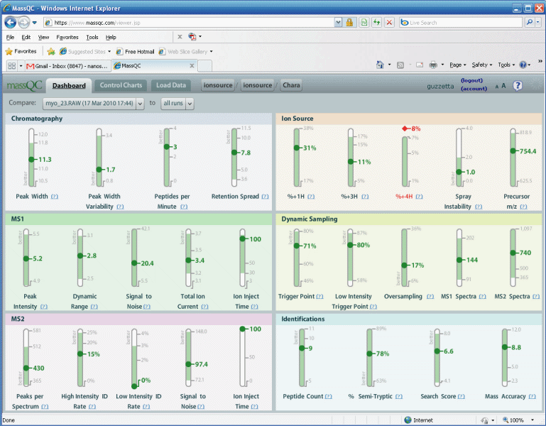The image size is (546, 426).
Task: Open the command bar Tools dropdown
Action: (x=506, y=65)
